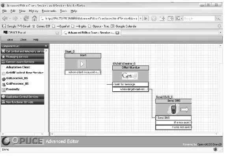Open the Edit menu

pyautogui.click(x=13, y=11)
